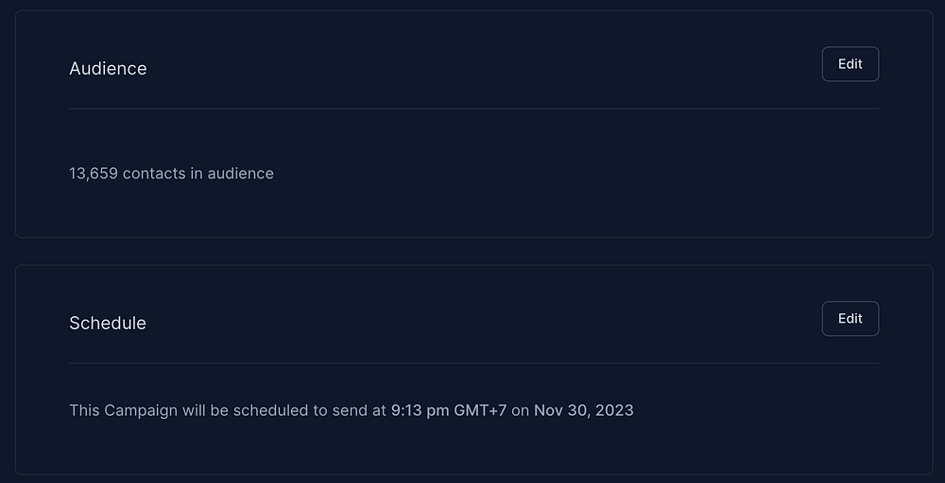Select the Schedule section heading

(108, 323)
